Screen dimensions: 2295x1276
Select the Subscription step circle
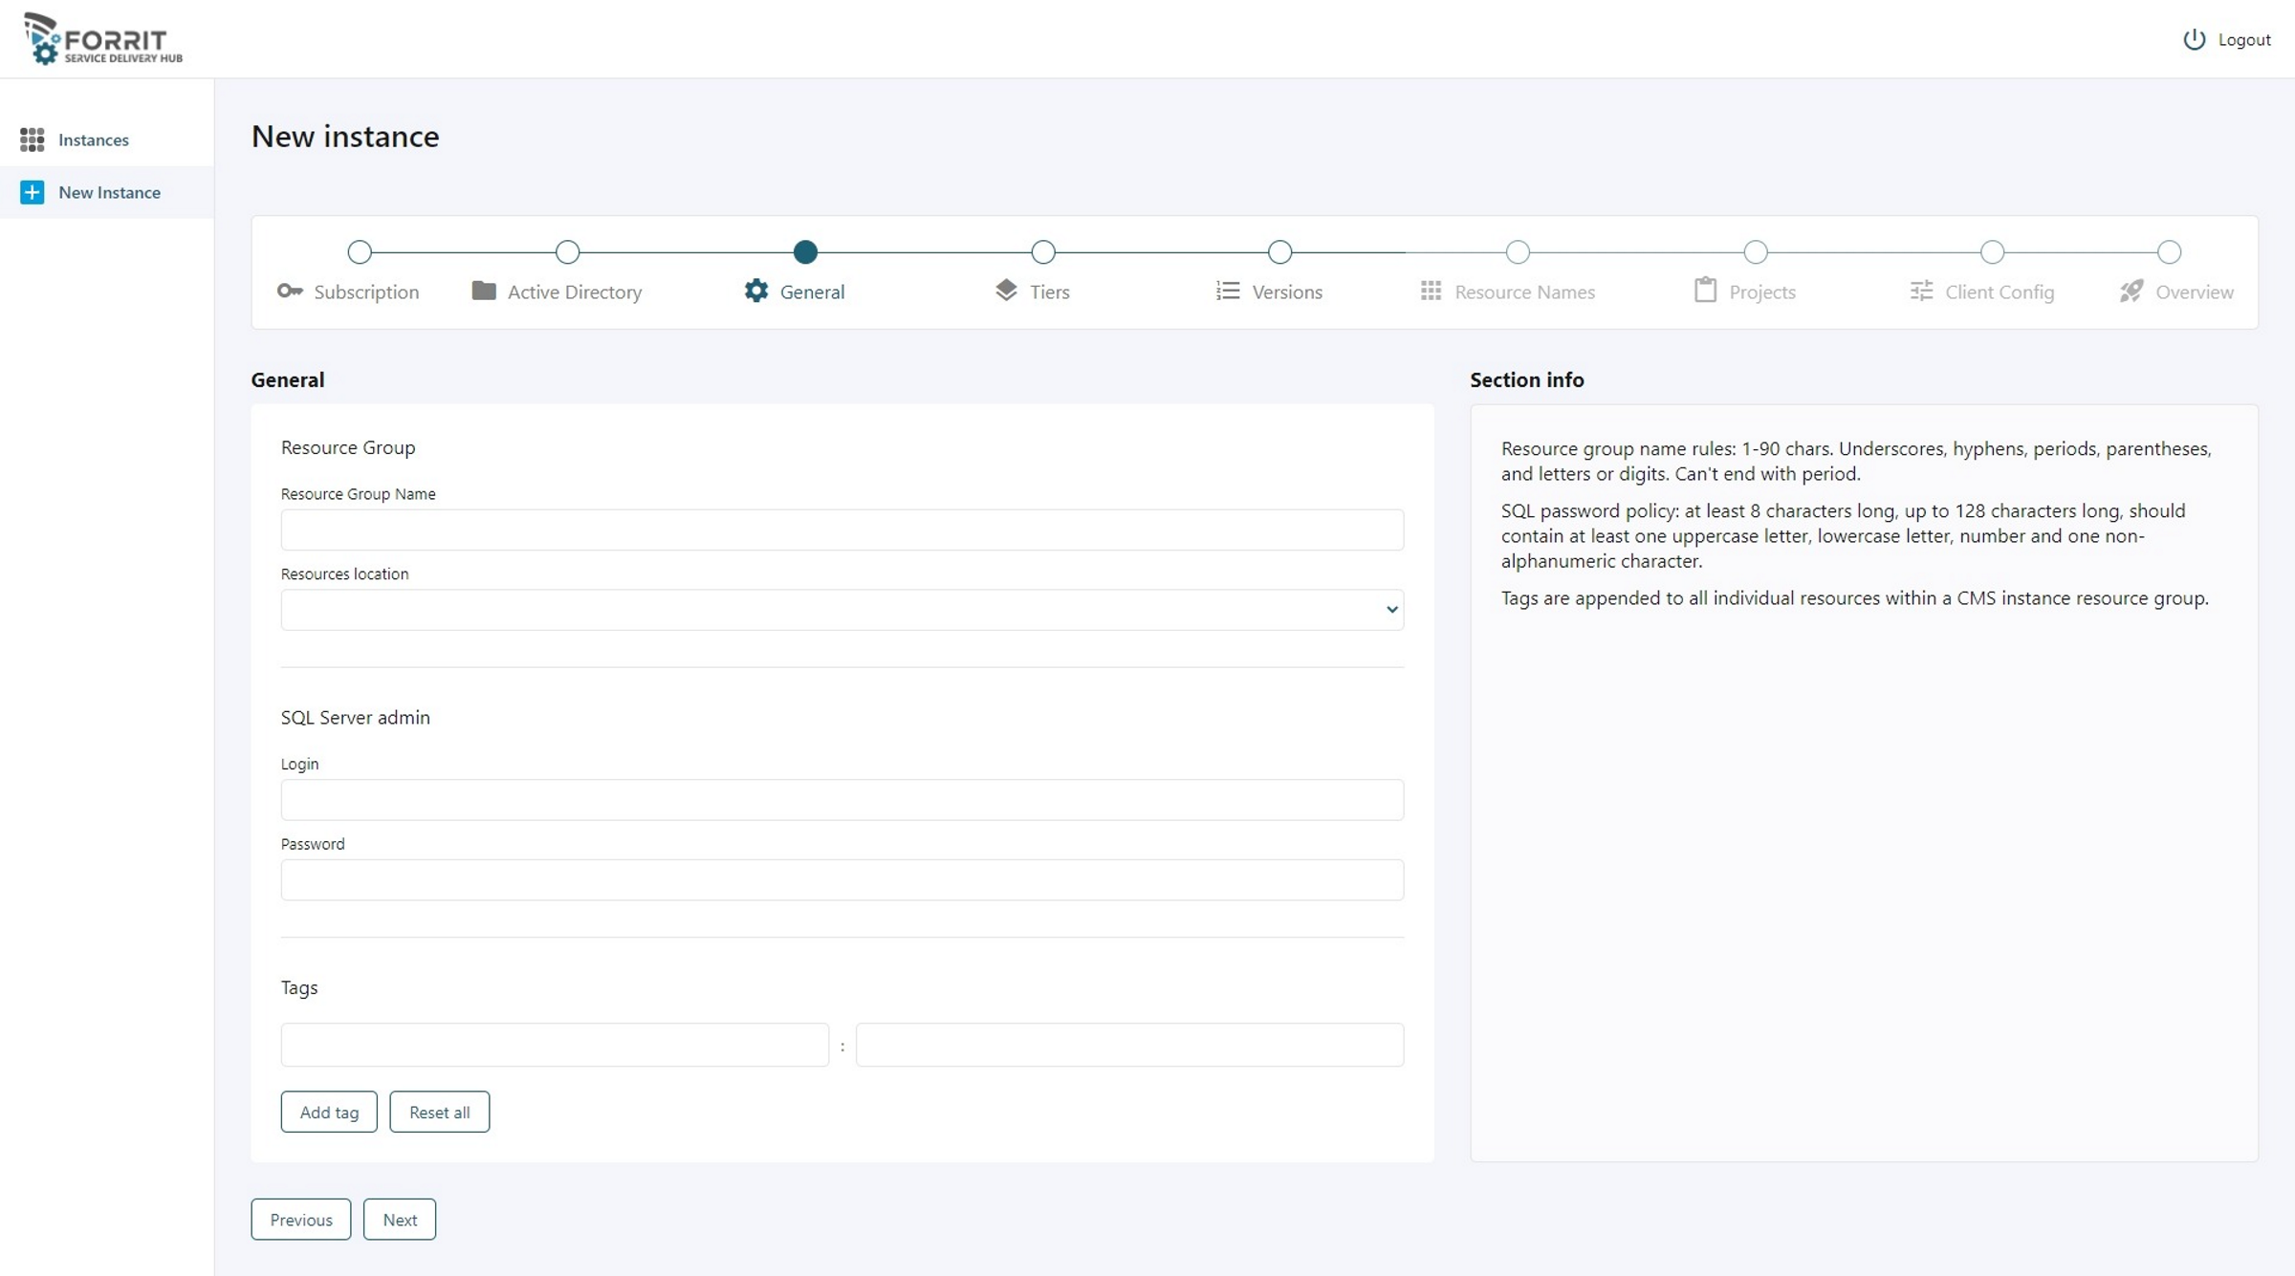coord(360,252)
